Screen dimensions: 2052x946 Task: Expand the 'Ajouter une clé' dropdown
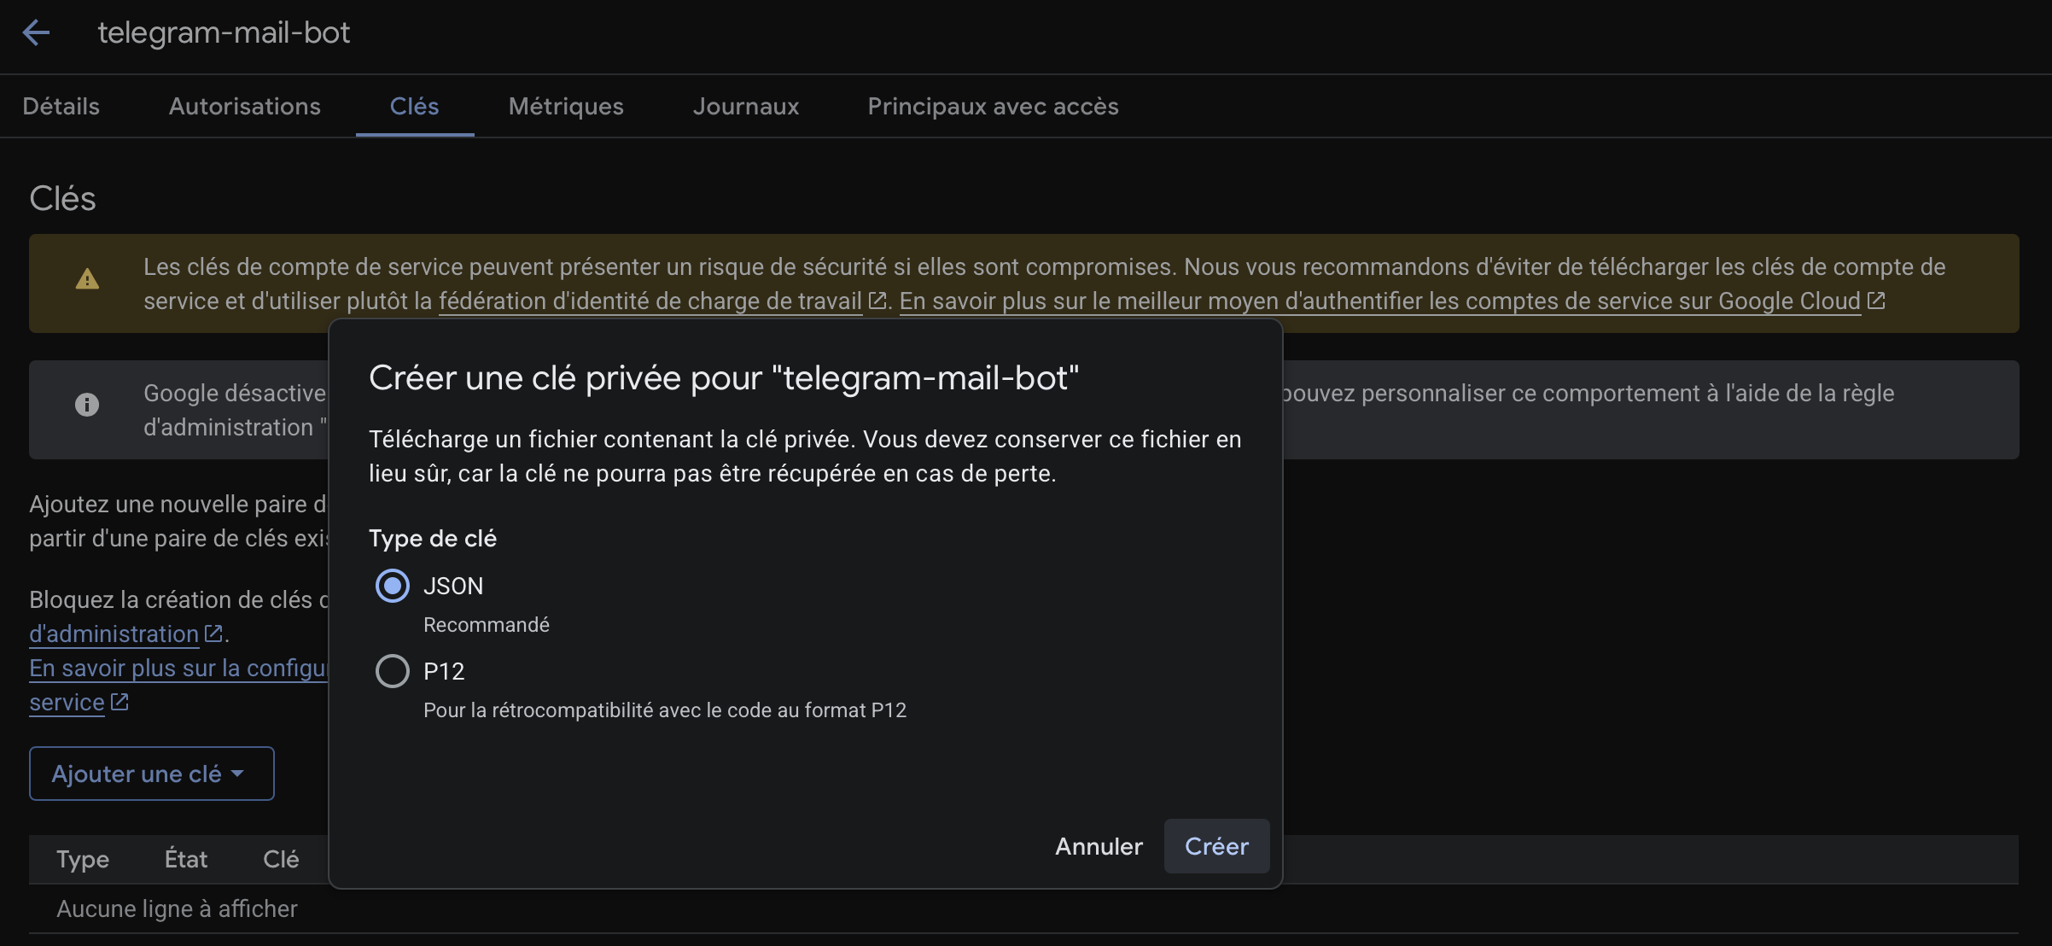(151, 774)
